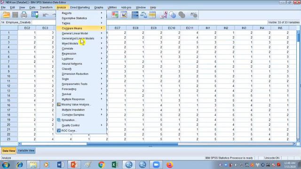Click 'IBM SPSS Statistics Processor is ready' status

[229, 158]
